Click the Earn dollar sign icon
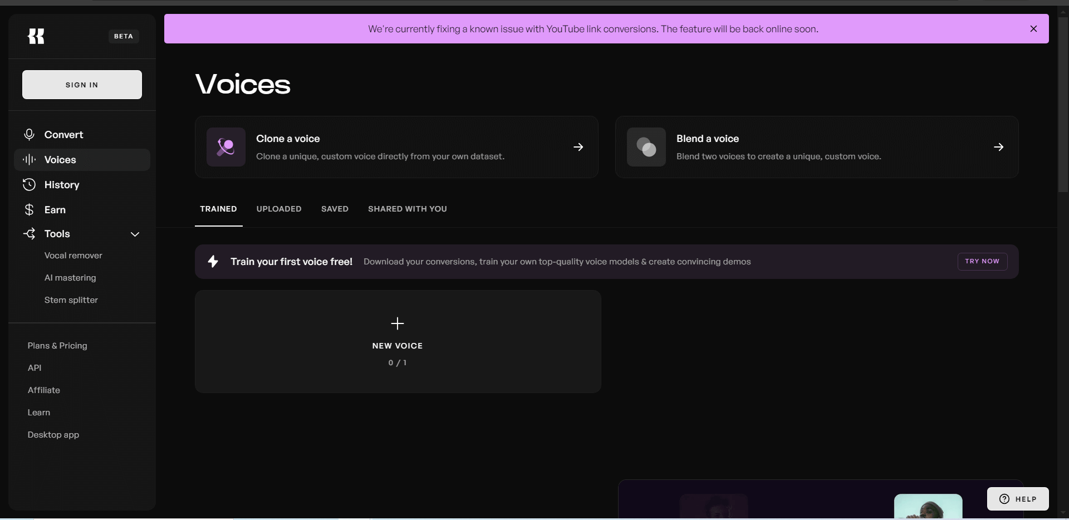Screen dimensions: 1069x520 (30, 210)
